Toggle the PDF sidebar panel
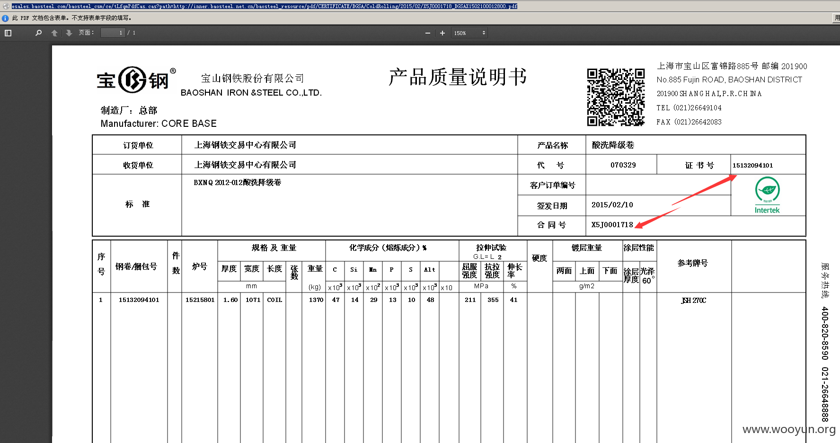This screenshot has width=840, height=443. click(8, 33)
